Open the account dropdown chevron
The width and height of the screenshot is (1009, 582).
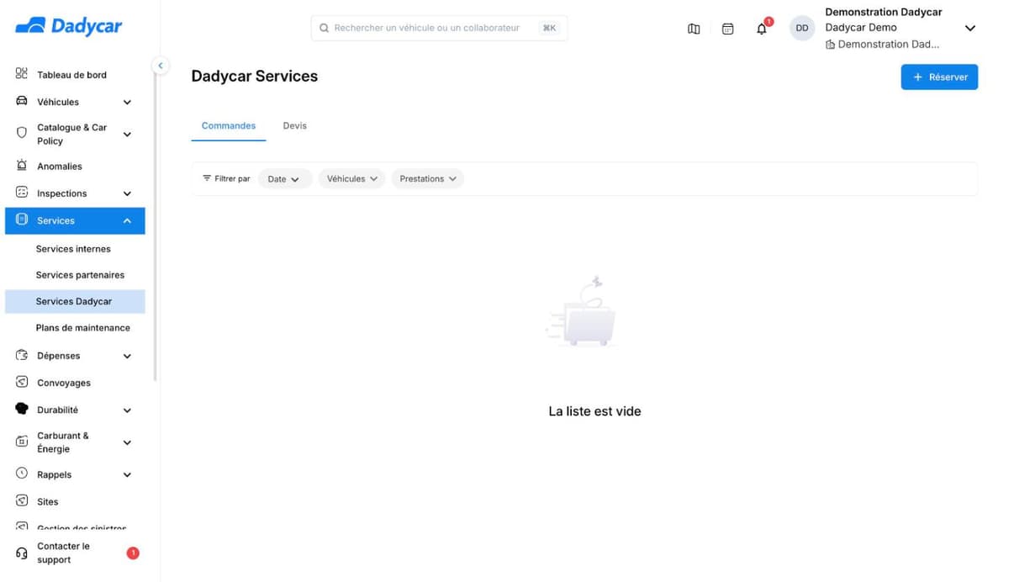click(x=969, y=28)
